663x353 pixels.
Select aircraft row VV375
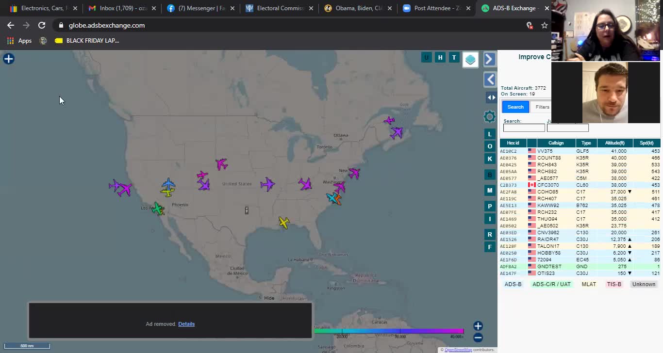[x=580, y=151]
